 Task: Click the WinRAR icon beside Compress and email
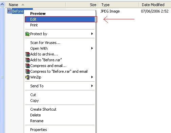[27, 66]
